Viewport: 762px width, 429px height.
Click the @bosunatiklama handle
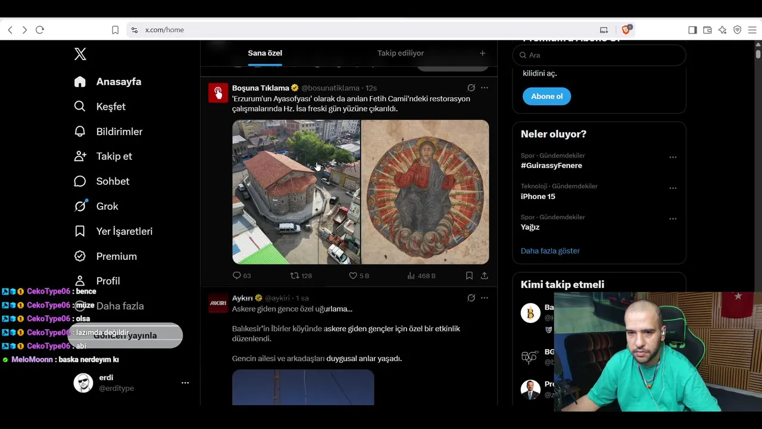point(330,88)
